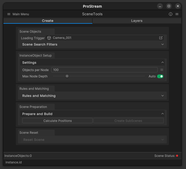Collapse the Settings section chevron

pyautogui.click(x=163, y=62)
